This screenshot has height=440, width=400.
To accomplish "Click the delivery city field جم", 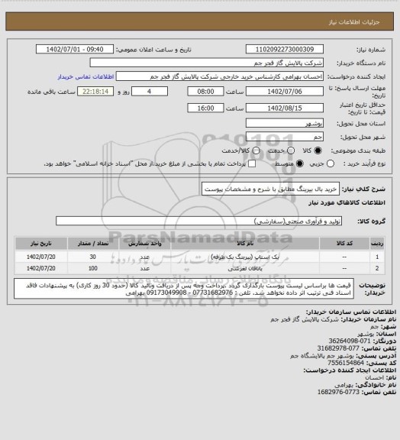I will click(285, 137).
